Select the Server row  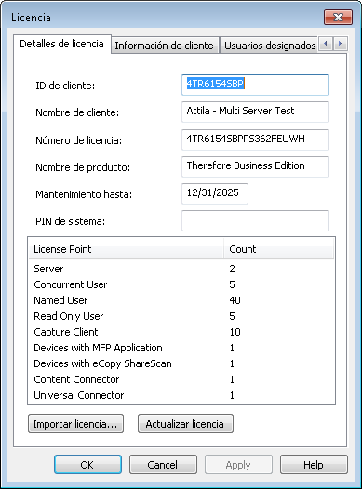181,269
